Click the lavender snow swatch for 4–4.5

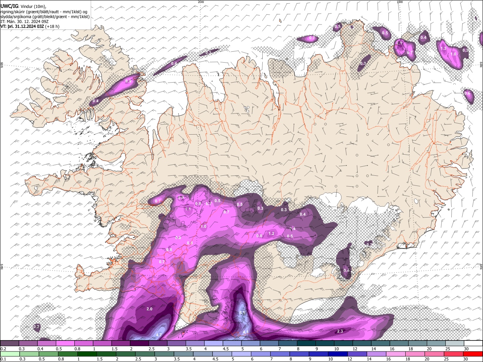(213, 344)
